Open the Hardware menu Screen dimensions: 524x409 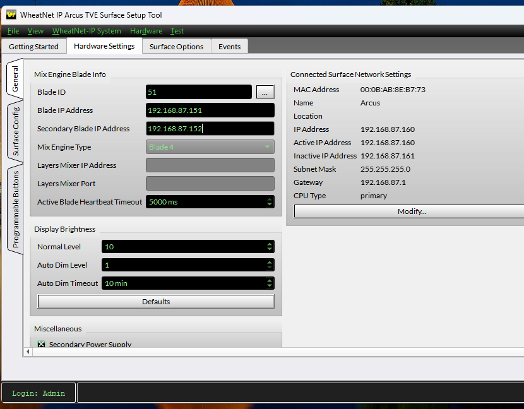point(146,31)
